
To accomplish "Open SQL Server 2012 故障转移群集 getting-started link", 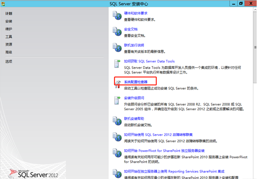I will (158, 135).
